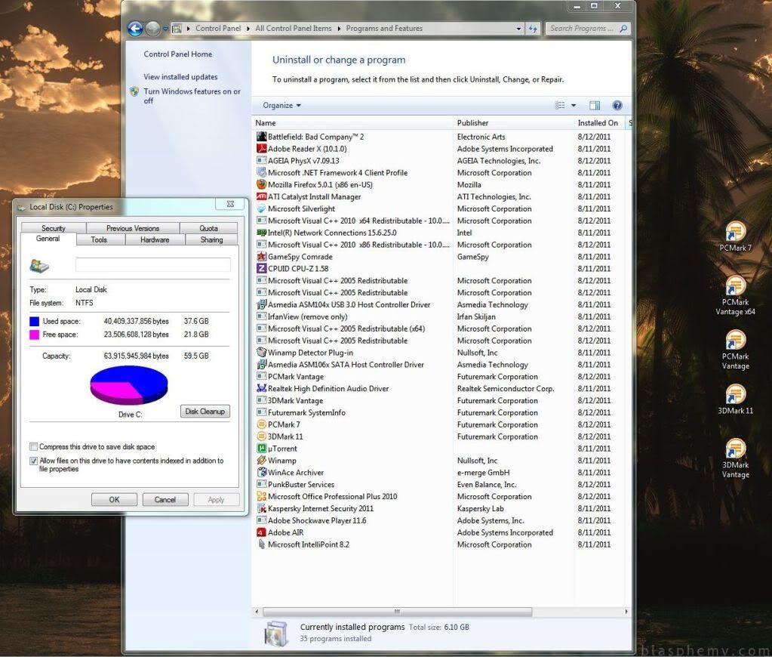
Task: Sort programs by the Name column header
Action: pos(353,123)
